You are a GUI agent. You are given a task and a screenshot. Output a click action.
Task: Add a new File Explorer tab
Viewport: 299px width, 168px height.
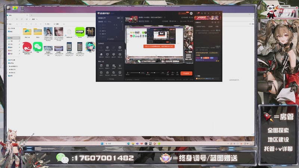point(31,15)
